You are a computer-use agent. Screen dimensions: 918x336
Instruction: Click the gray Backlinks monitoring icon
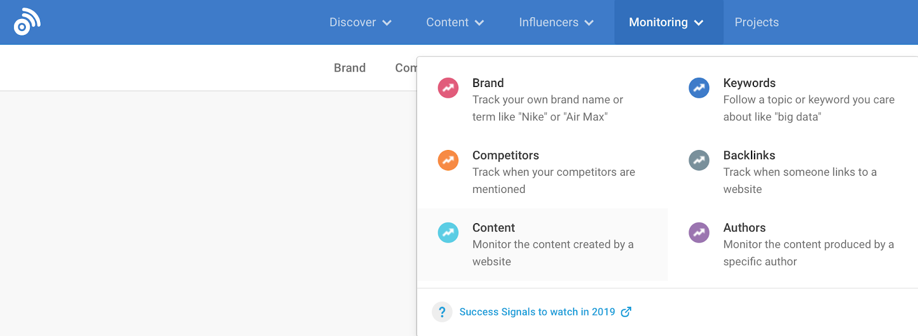coord(699,160)
